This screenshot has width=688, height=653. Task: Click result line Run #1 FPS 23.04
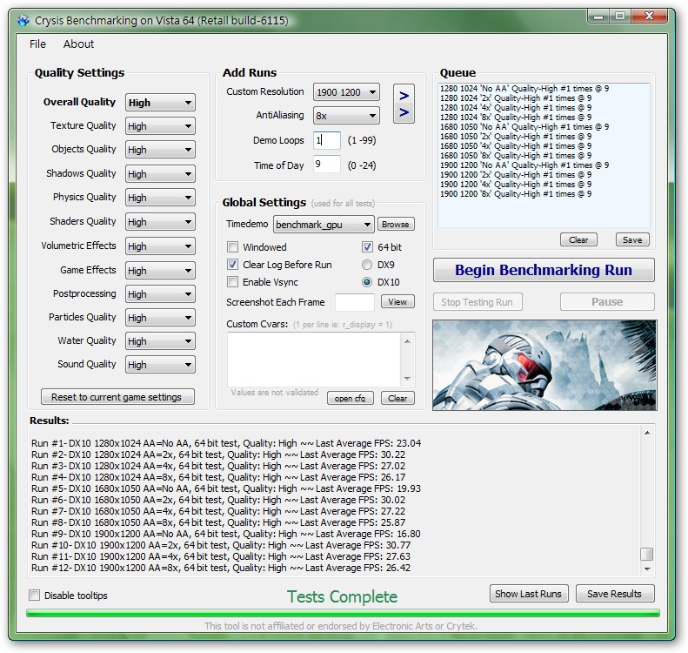click(226, 443)
